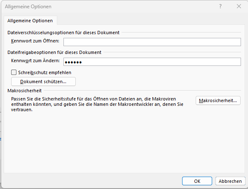
Task: Click the Allgemeine Optionen title bar
Action: (103, 7)
